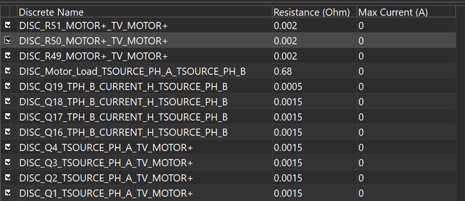Select the DISC_Q18_TPH_B_CURRENT_H_TSOURCE_PH_B name cell

[x=123, y=102]
